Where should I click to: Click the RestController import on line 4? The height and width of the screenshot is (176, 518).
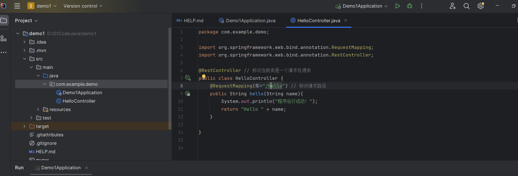[286, 55]
